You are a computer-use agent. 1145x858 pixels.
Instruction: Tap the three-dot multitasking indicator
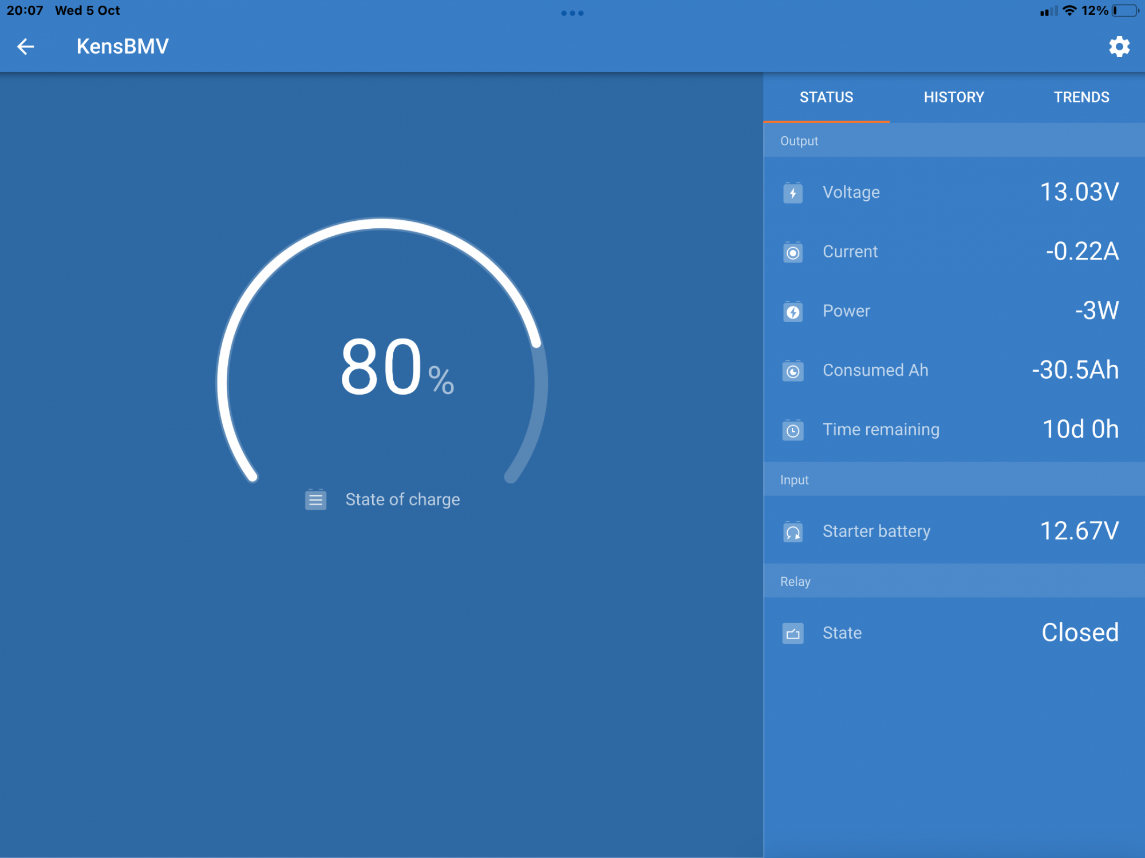[x=572, y=13]
